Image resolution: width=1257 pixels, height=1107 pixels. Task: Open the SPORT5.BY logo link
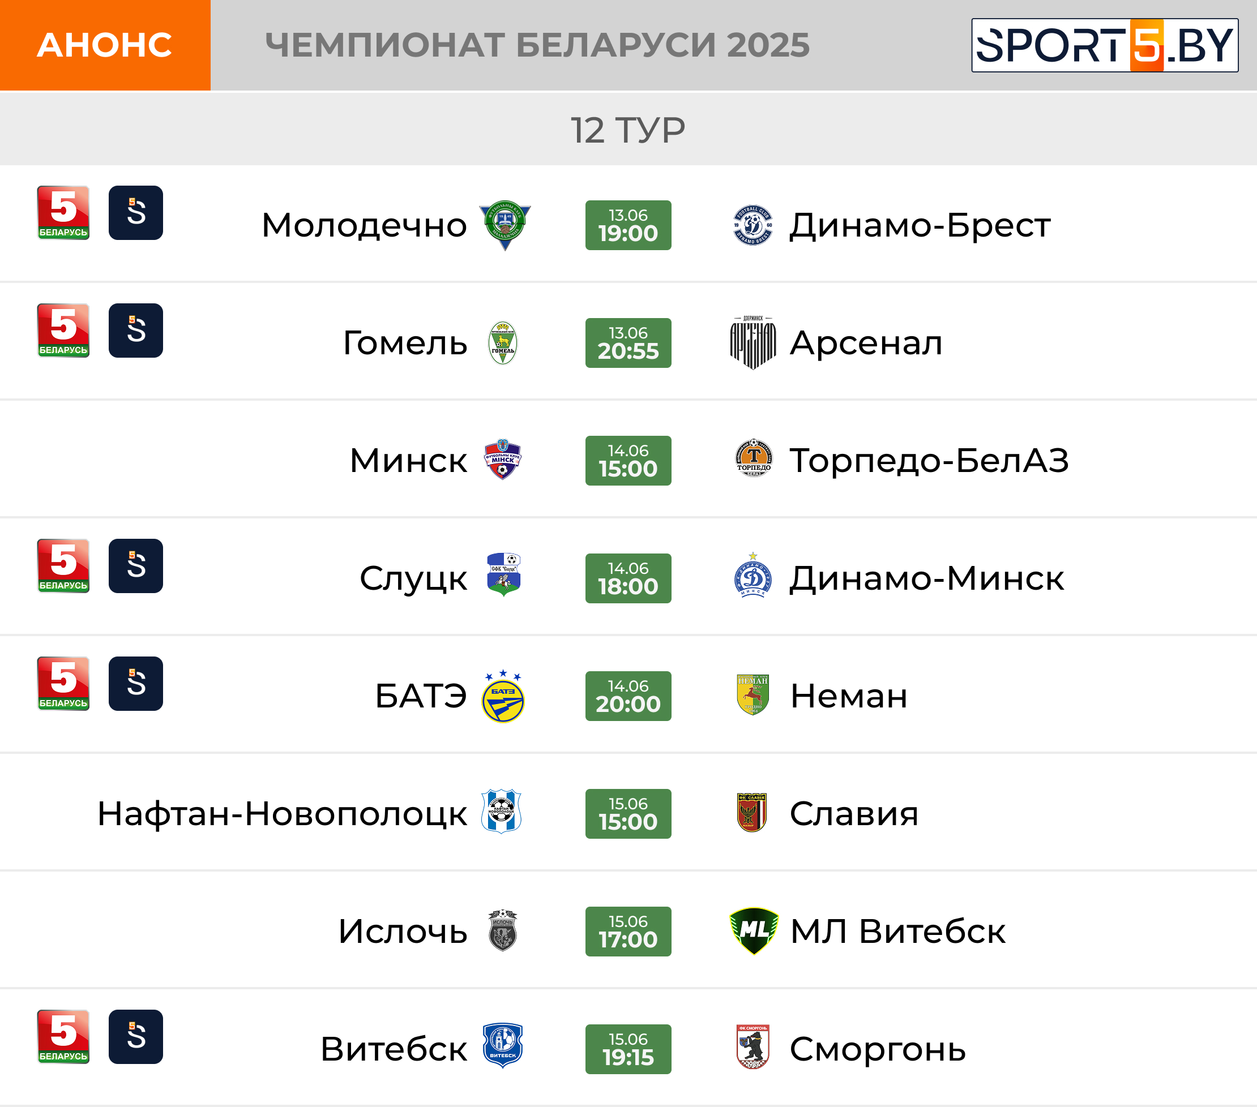[x=1105, y=45]
